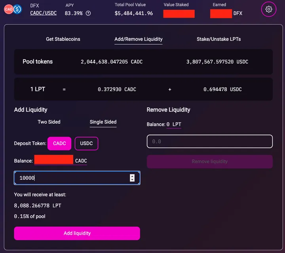The height and width of the screenshot is (253, 285).
Task: Click the 0 LPT balance link
Action: (174, 124)
